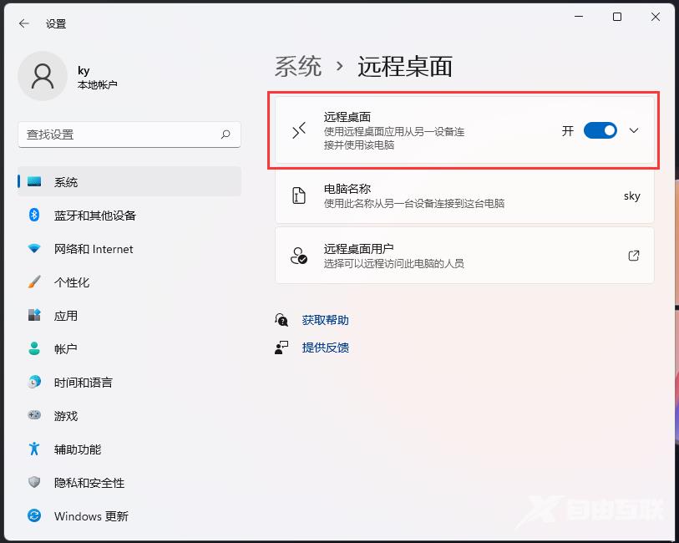Turn off the 远程桌面 switch

click(600, 130)
